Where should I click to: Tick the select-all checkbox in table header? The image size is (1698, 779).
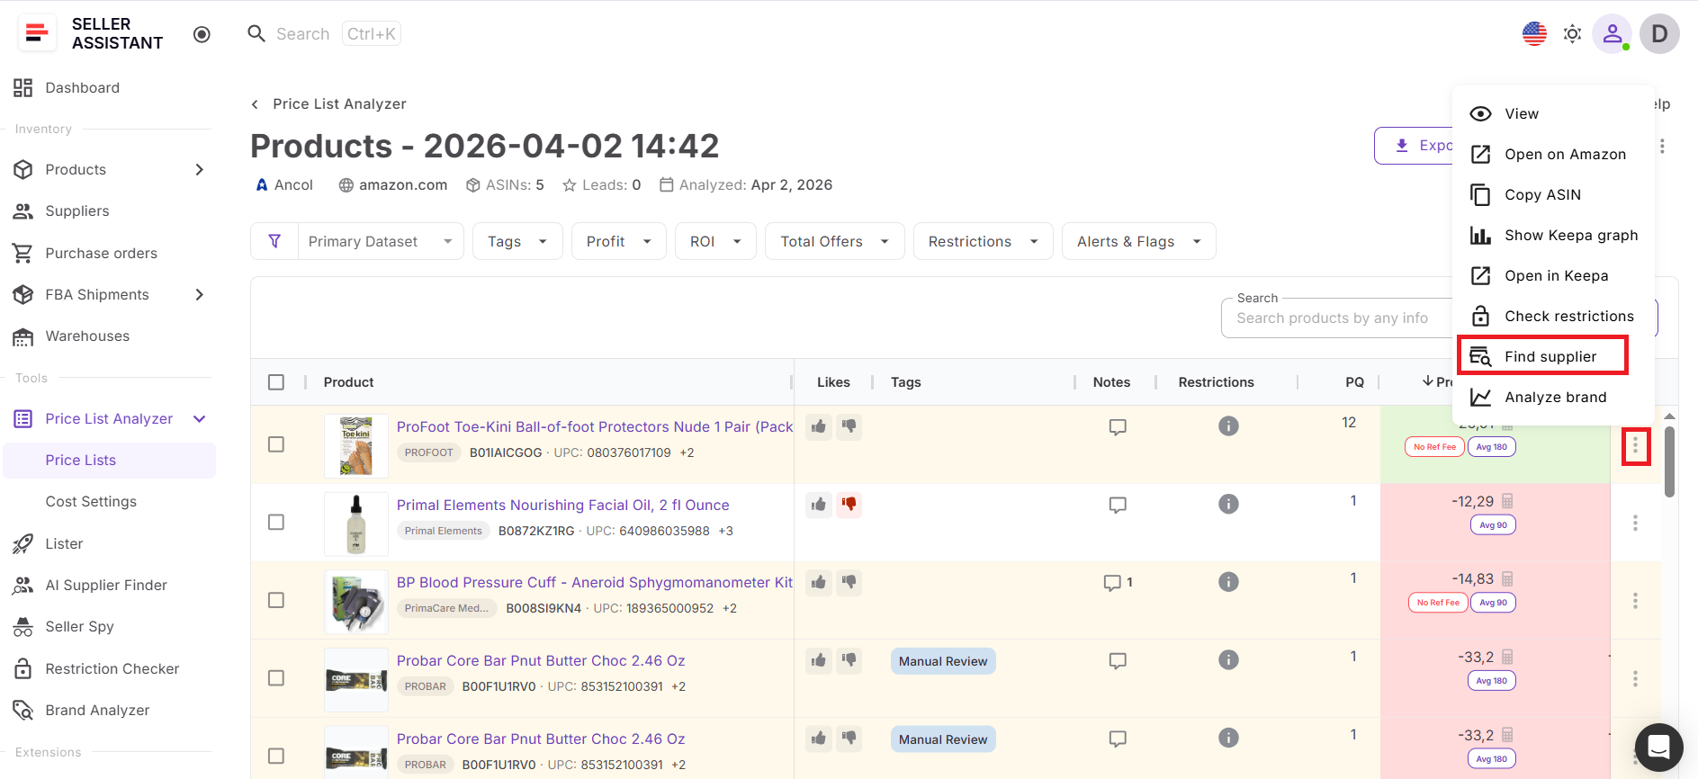pos(276,382)
